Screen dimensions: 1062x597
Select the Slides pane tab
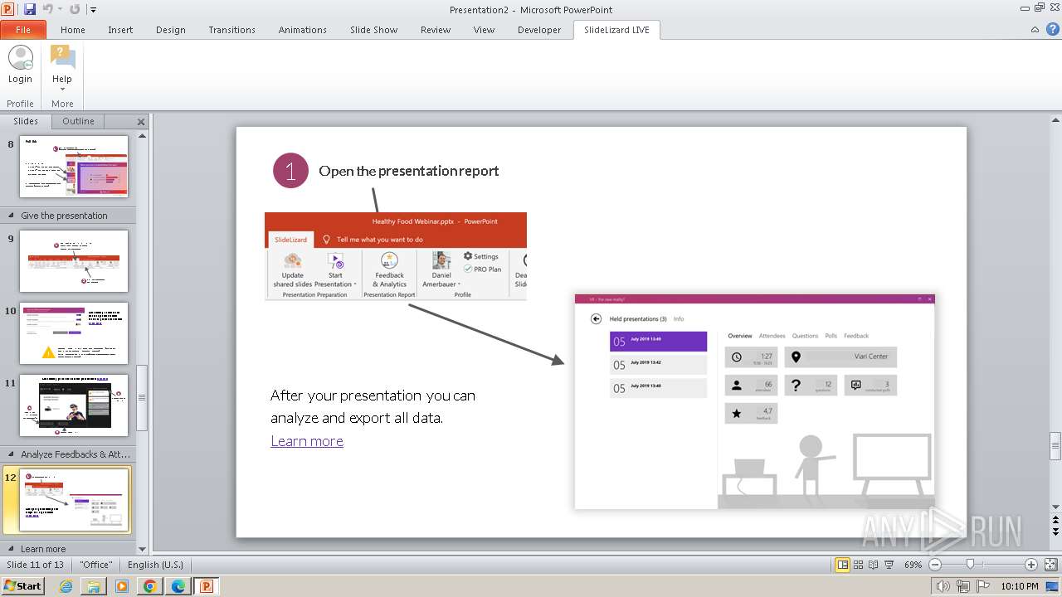click(x=26, y=121)
